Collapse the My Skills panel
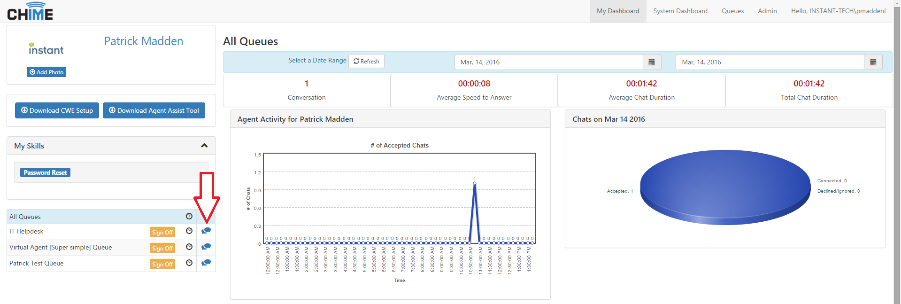 [x=204, y=146]
